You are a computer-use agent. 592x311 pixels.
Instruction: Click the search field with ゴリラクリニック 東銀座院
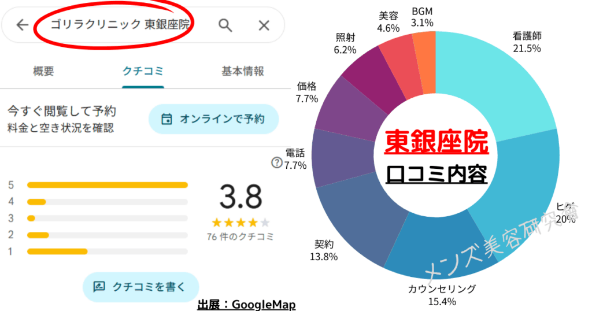[x=120, y=25]
